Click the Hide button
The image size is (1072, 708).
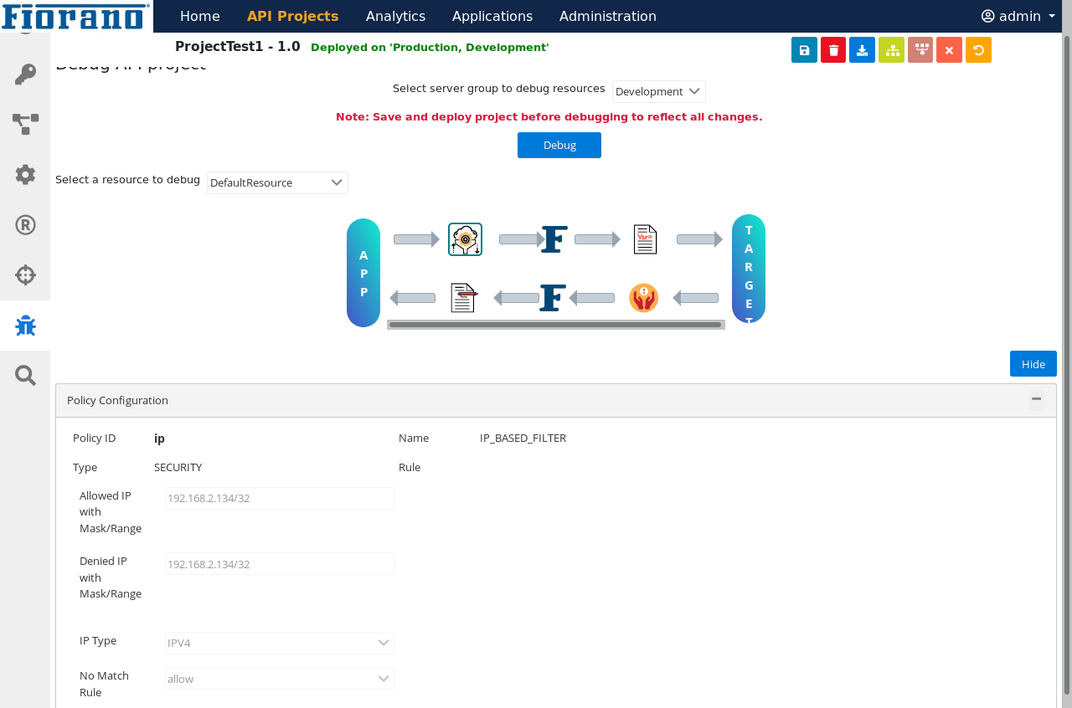tap(1033, 364)
